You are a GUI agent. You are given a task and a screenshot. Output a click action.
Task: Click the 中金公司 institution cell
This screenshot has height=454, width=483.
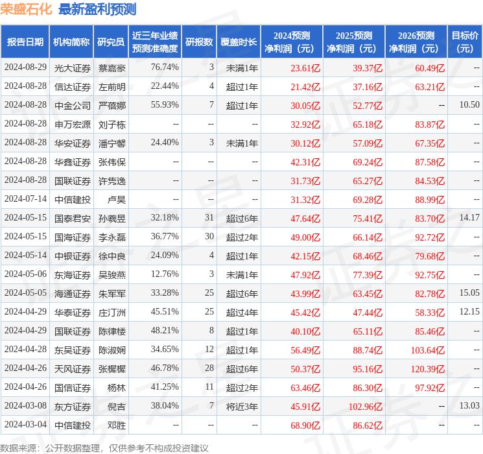click(73, 106)
